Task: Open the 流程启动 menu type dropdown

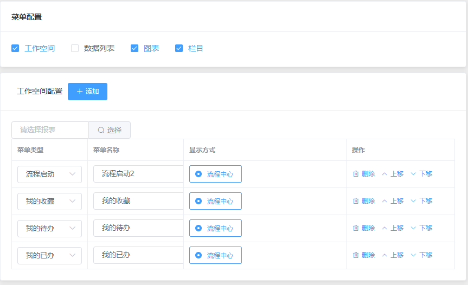Action: [x=49, y=174]
